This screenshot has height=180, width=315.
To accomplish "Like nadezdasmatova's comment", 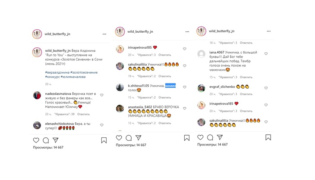I will coord(102,95).
